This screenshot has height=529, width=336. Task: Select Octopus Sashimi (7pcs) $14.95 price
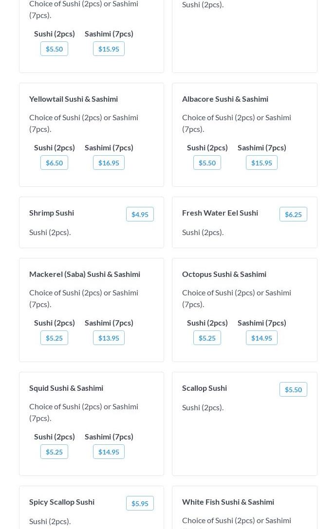pos(261,338)
